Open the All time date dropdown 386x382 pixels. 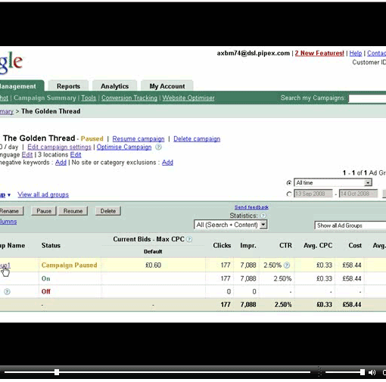coord(333,182)
